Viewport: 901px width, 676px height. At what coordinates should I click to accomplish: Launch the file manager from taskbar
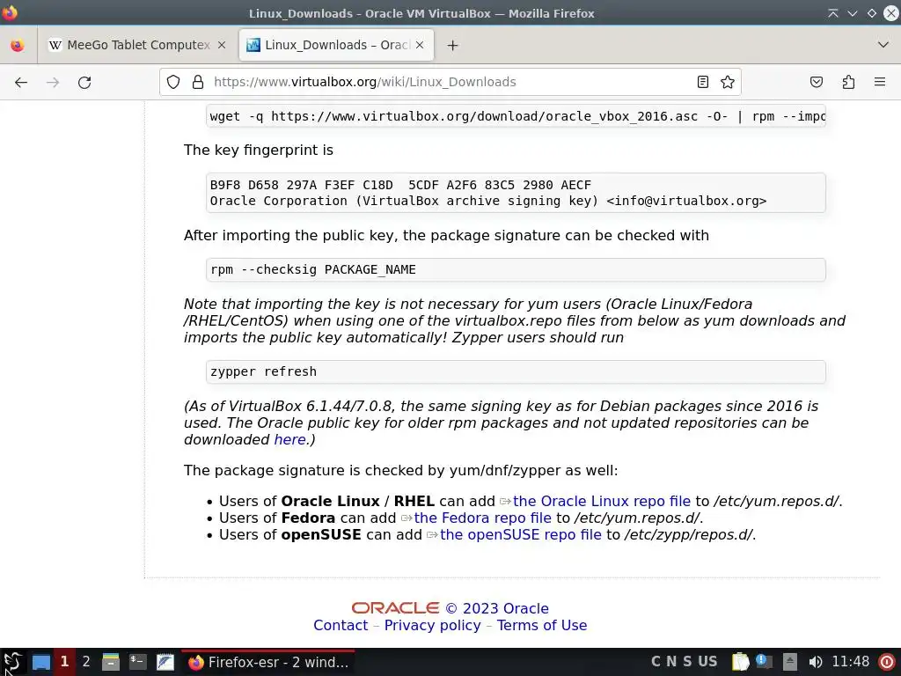click(111, 662)
